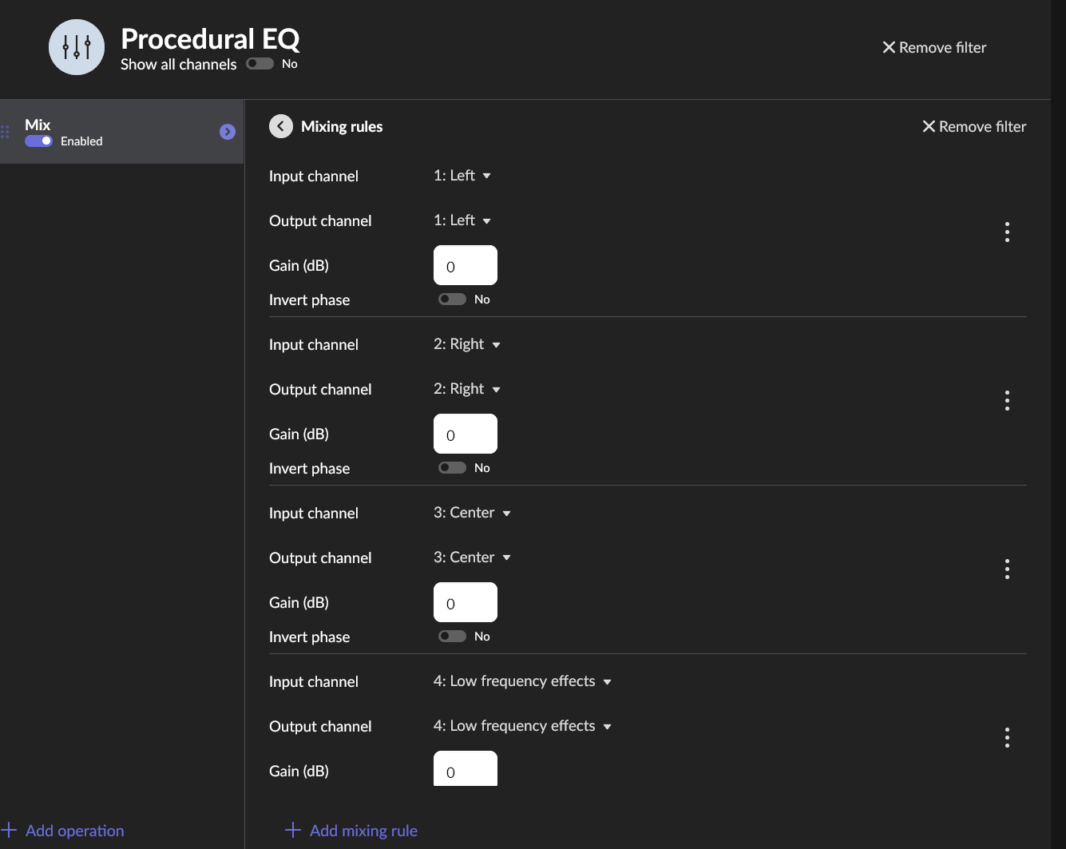The height and width of the screenshot is (849, 1066).
Task: Open the Output channel 2: Right dropdown
Action: coord(467,389)
